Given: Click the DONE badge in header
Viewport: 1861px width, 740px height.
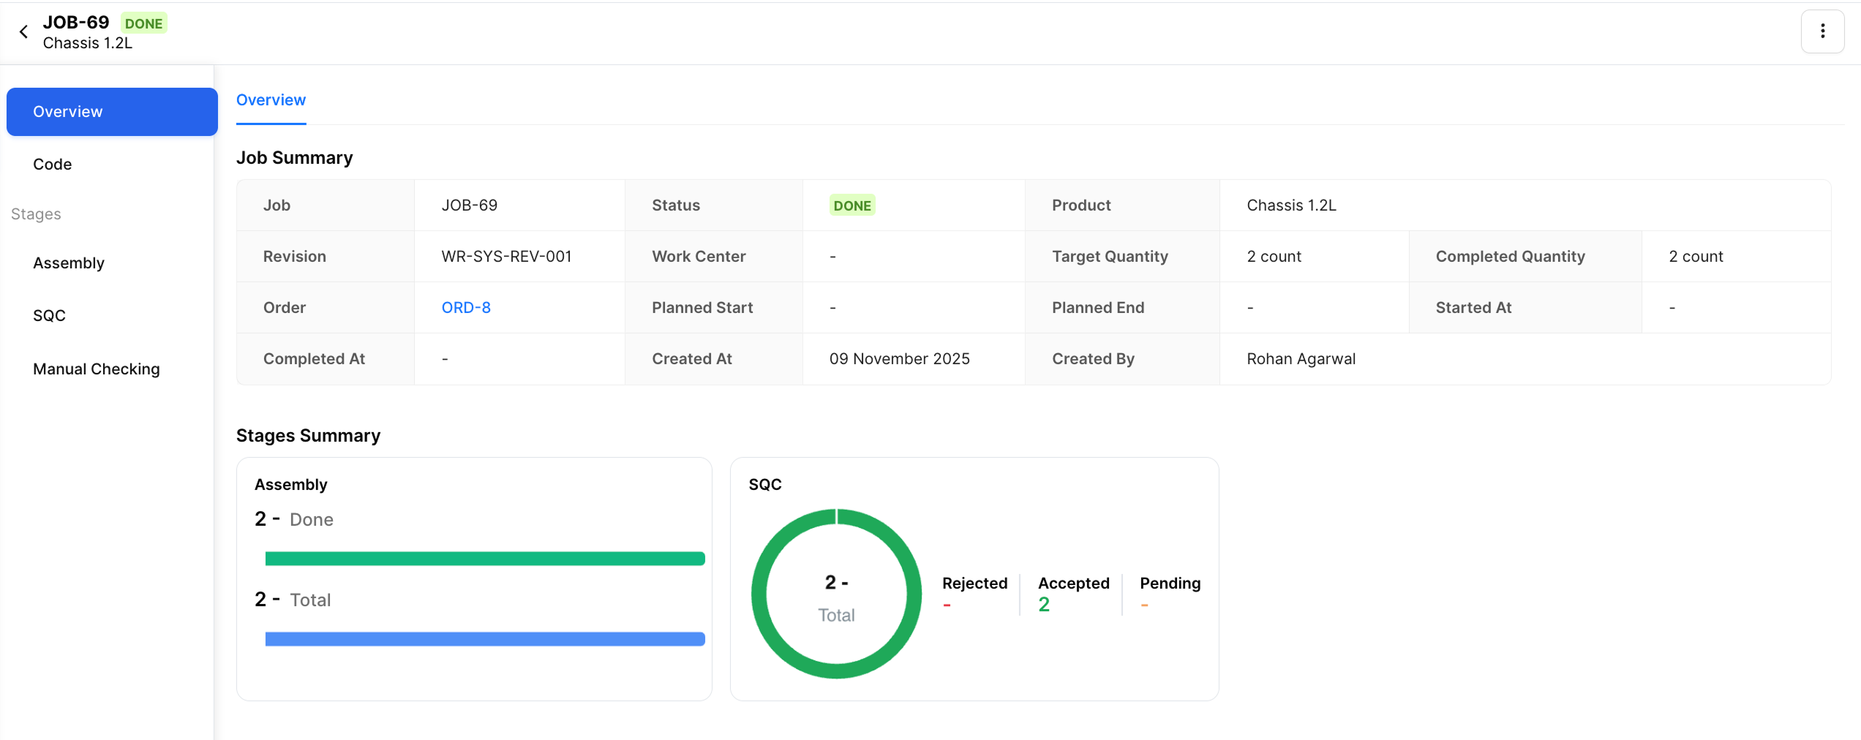Looking at the screenshot, I should pos(143,23).
